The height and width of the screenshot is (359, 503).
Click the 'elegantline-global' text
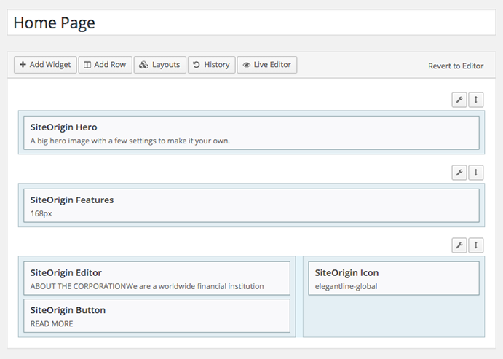point(346,286)
